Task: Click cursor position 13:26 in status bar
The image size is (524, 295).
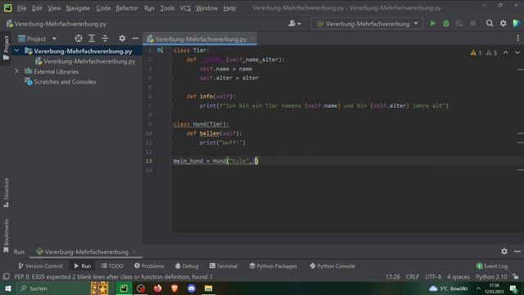Action: click(393, 277)
